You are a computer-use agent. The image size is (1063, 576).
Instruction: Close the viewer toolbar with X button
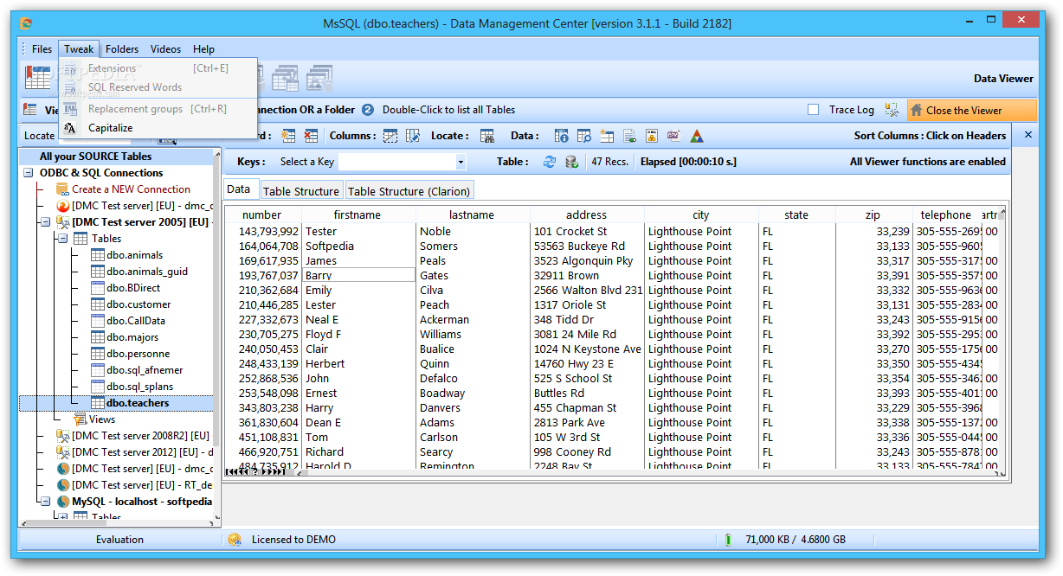(1028, 135)
